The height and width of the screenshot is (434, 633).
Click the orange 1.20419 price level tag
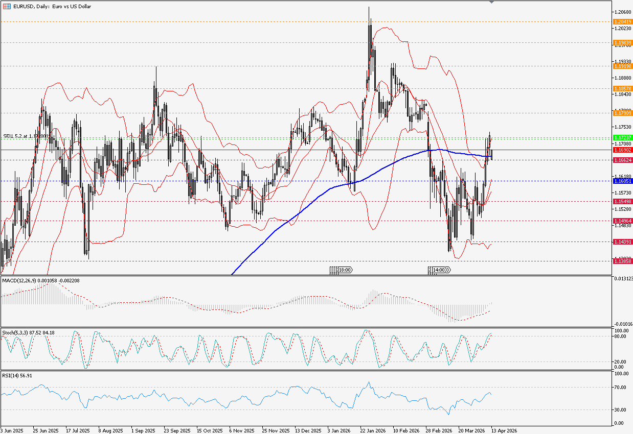coord(622,22)
